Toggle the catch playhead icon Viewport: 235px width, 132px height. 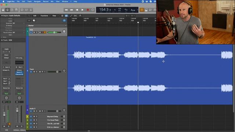click(x=75, y=16)
